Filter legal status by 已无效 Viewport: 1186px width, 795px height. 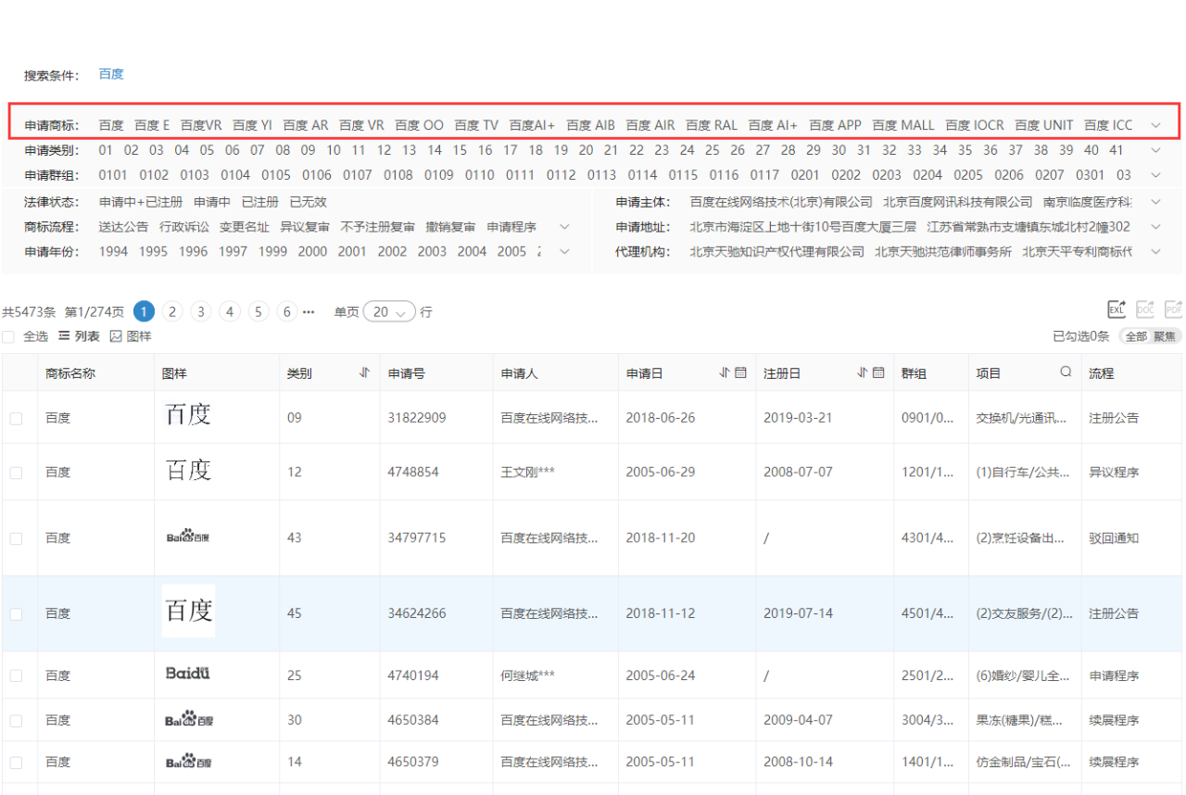pos(309,201)
